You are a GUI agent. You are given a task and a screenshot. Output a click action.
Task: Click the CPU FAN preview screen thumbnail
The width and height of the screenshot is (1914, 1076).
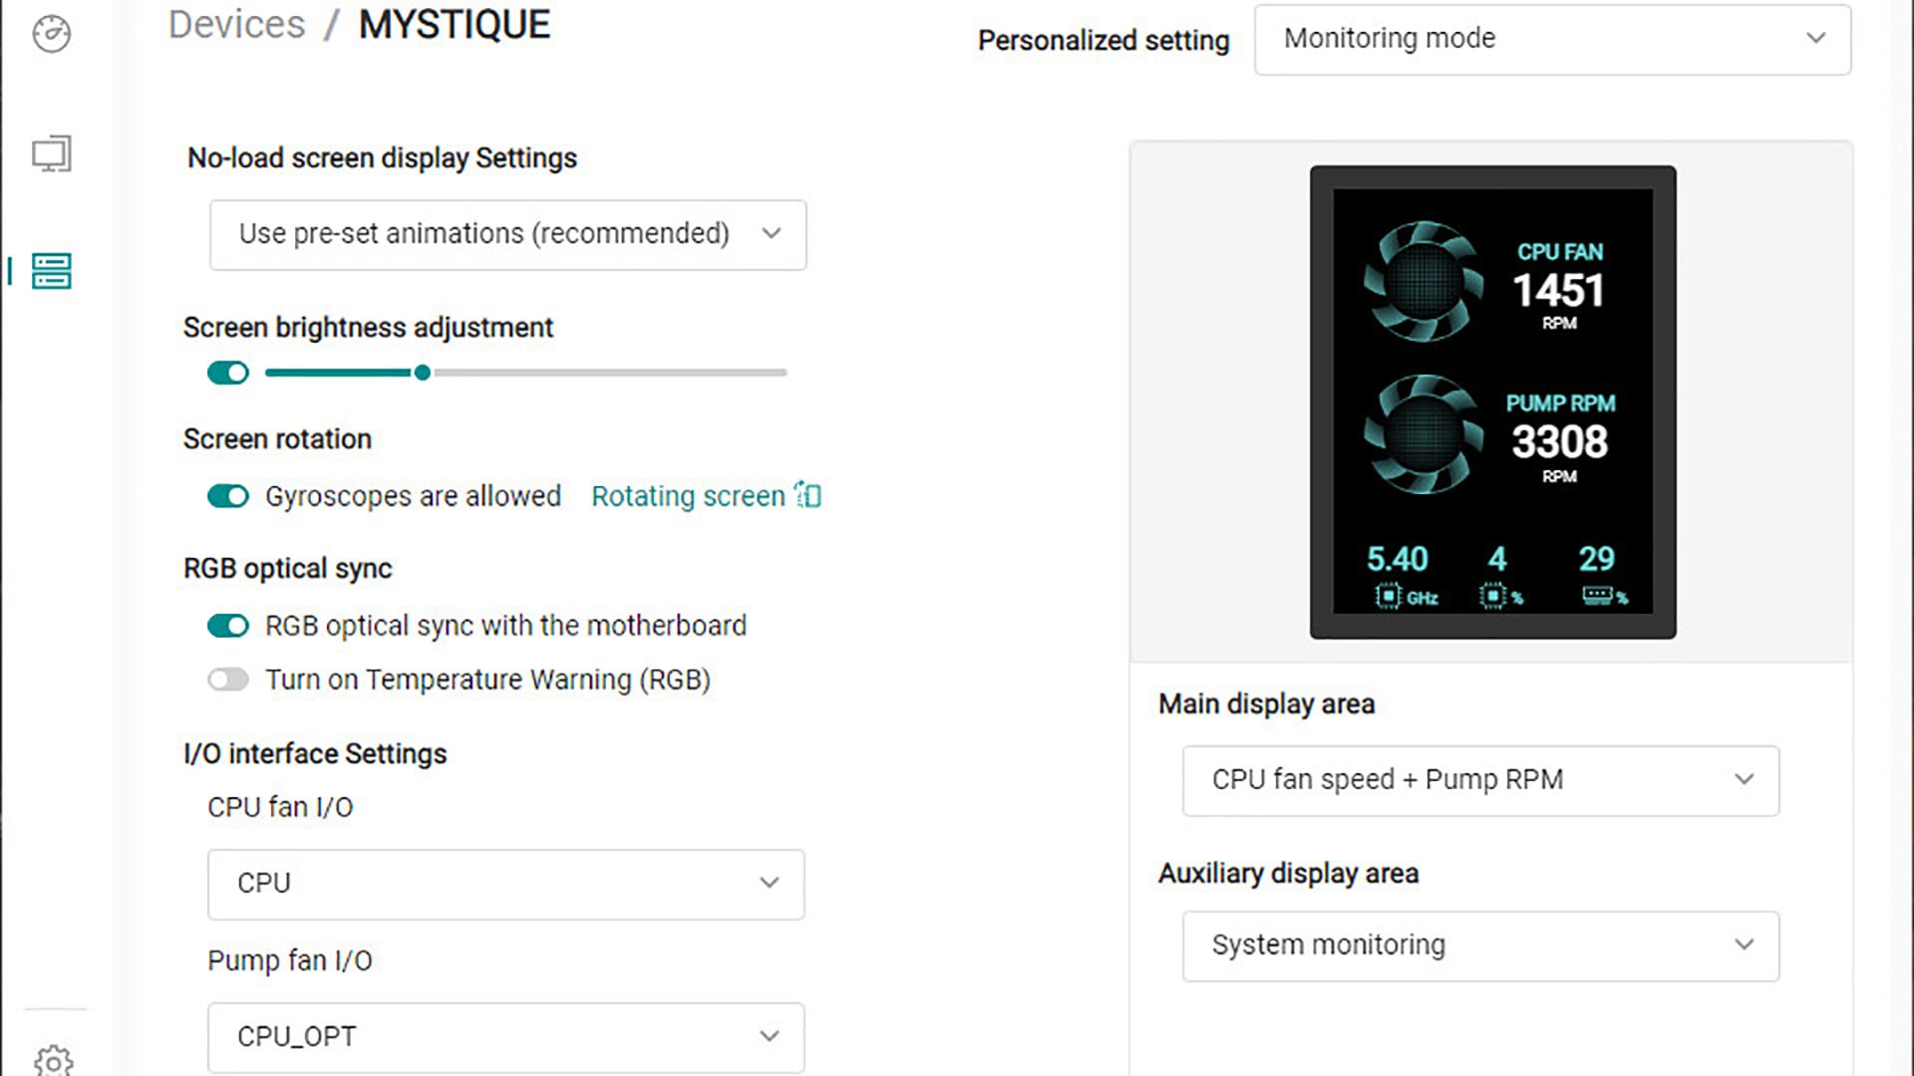pyautogui.click(x=1492, y=402)
